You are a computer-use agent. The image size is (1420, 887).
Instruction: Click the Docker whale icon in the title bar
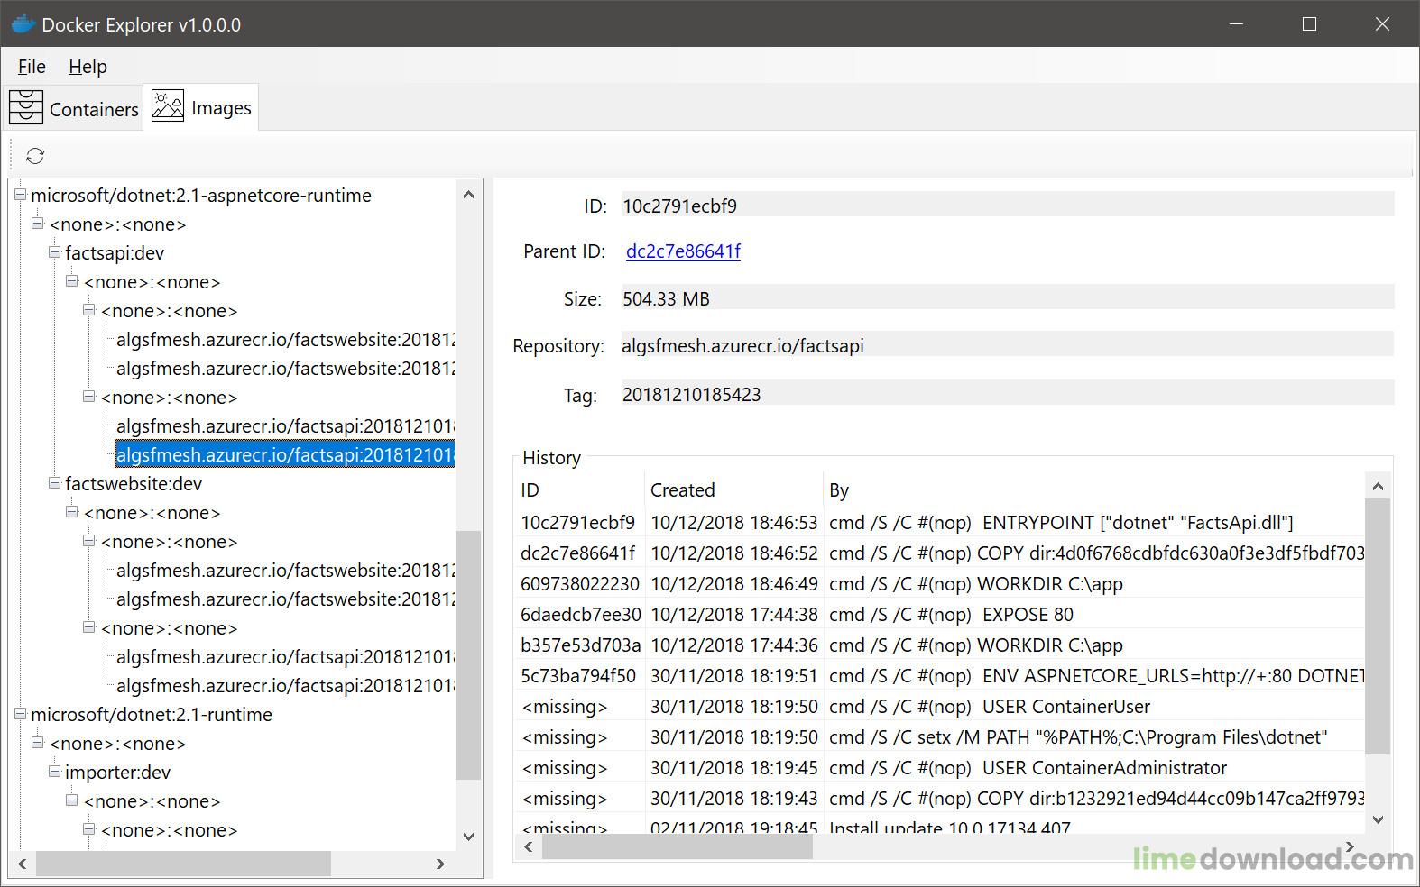[23, 24]
